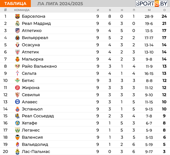The width and height of the screenshot is (170, 155).
Task: Click the Betis green crest icon
Action: click(x=17, y=81)
